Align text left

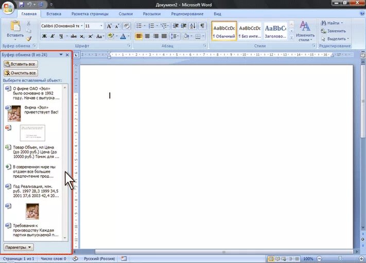(139, 36)
